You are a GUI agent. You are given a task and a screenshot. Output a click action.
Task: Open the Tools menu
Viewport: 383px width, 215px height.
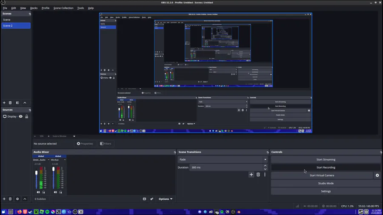coord(80,8)
